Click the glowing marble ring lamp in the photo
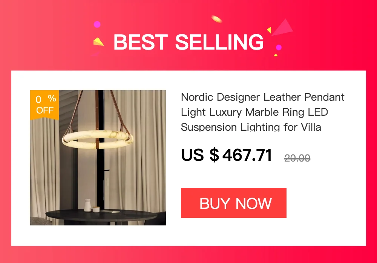The width and height of the screenshot is (377, 263). (x=97, y=139)
